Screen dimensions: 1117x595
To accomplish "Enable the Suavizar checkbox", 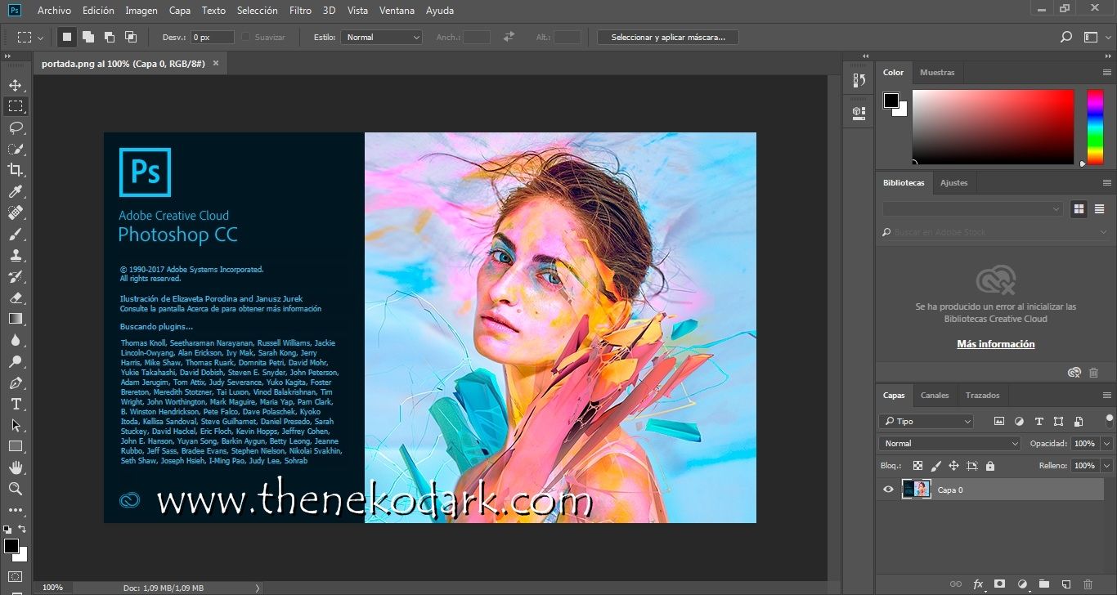I will click(244, 37).
